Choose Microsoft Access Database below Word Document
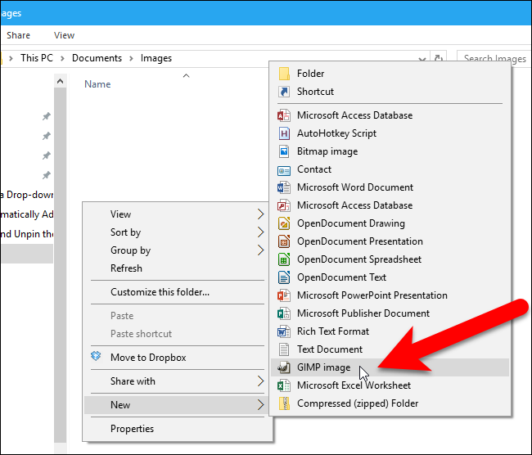This screenshot has width=532, height=455. tap(390, 205)
